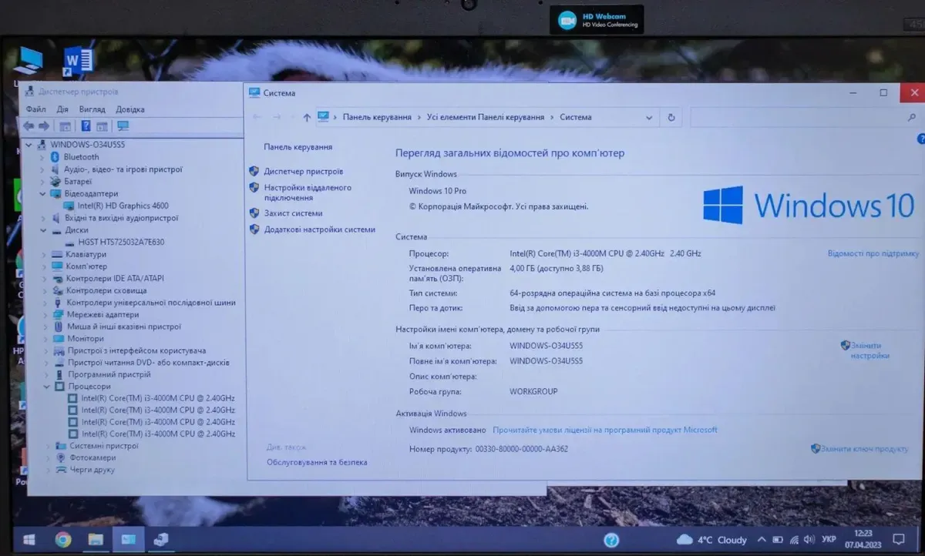Click the Control Panel search field
Image resolution: width=925 pixels, height=556 pixels.
[x=802, y=118]
